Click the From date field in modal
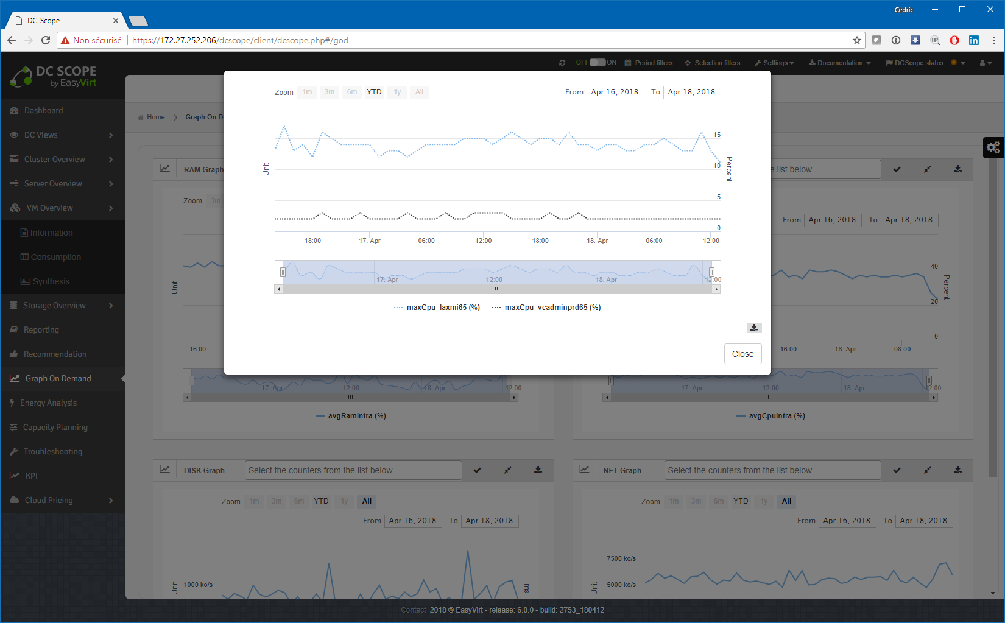Viewport: 1005px width, 623px height. coord(615,92)
